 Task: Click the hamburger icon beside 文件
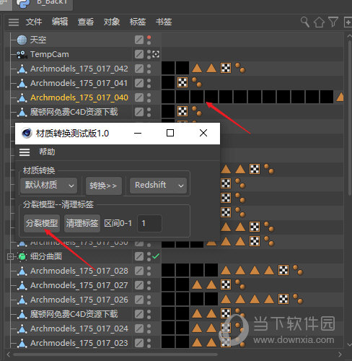pos(14,22)
